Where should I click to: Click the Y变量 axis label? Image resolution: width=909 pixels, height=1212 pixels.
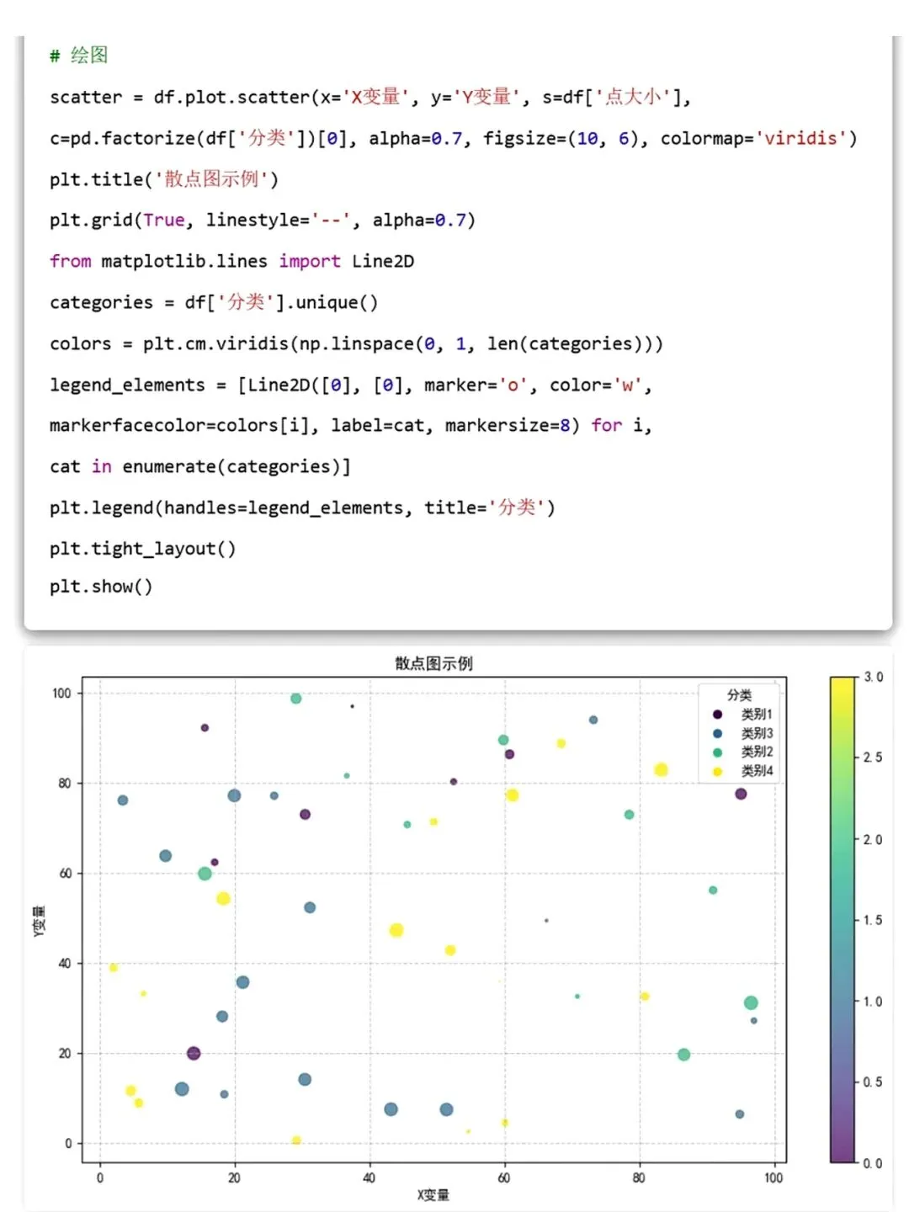click(40, 920)
